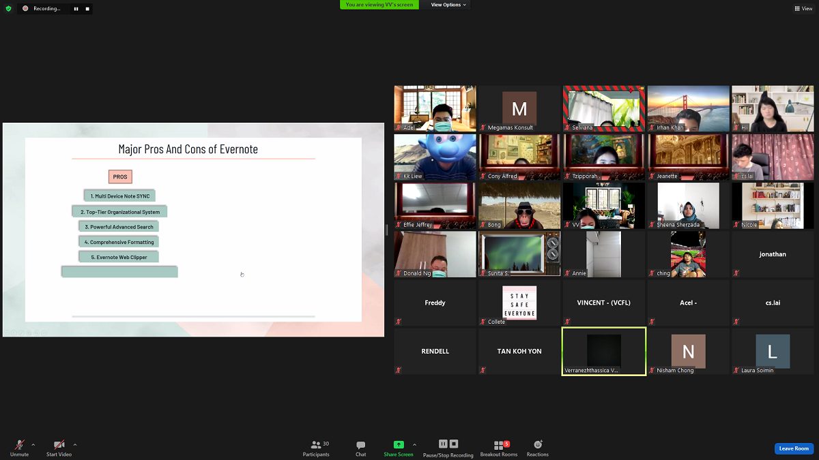Unmute the microphone
The height and width of the screenshot is (460, 819).
(19, 448)
